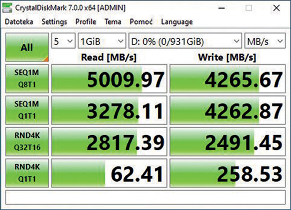Viewport: 291px width, 210px height.
Task: Open the MB/s unit dropdown
Action: point(265,41)
